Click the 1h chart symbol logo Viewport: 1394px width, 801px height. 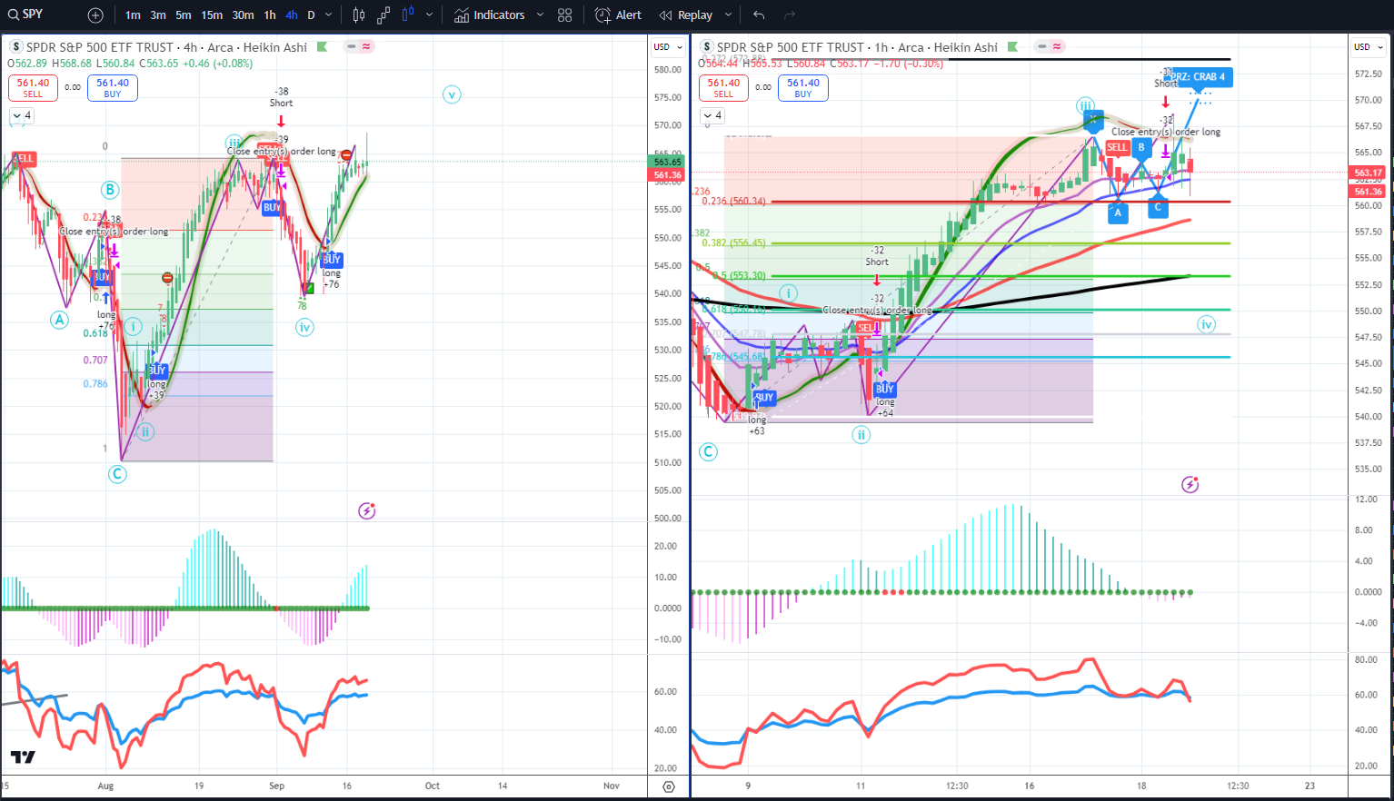[x=707, y=47]
